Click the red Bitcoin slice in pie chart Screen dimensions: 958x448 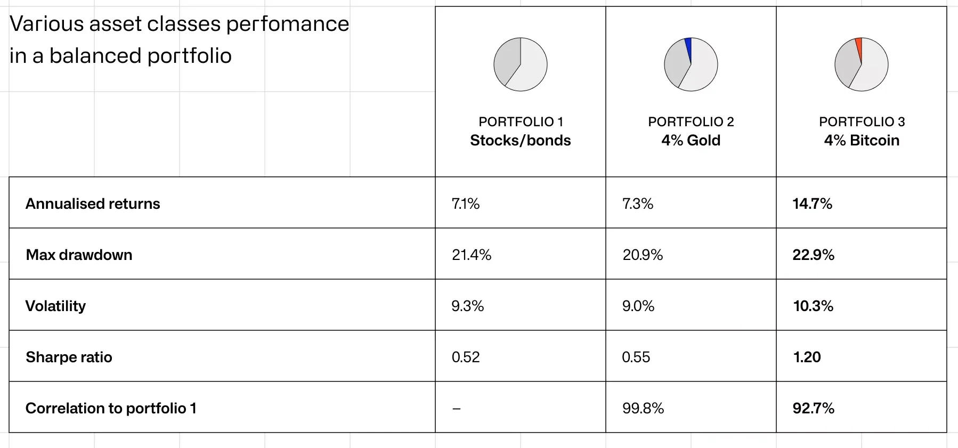(x=858, y=46)
